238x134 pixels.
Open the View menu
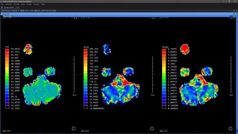23,4
